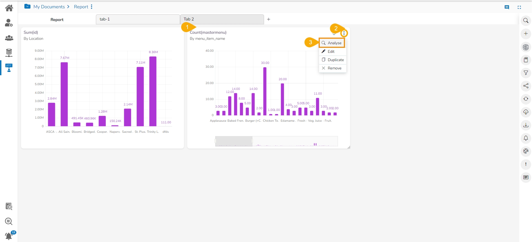Click the magnifier icon at the bottom of left sidebar
This screenshot has width=532, height=242.
point(9,221)
